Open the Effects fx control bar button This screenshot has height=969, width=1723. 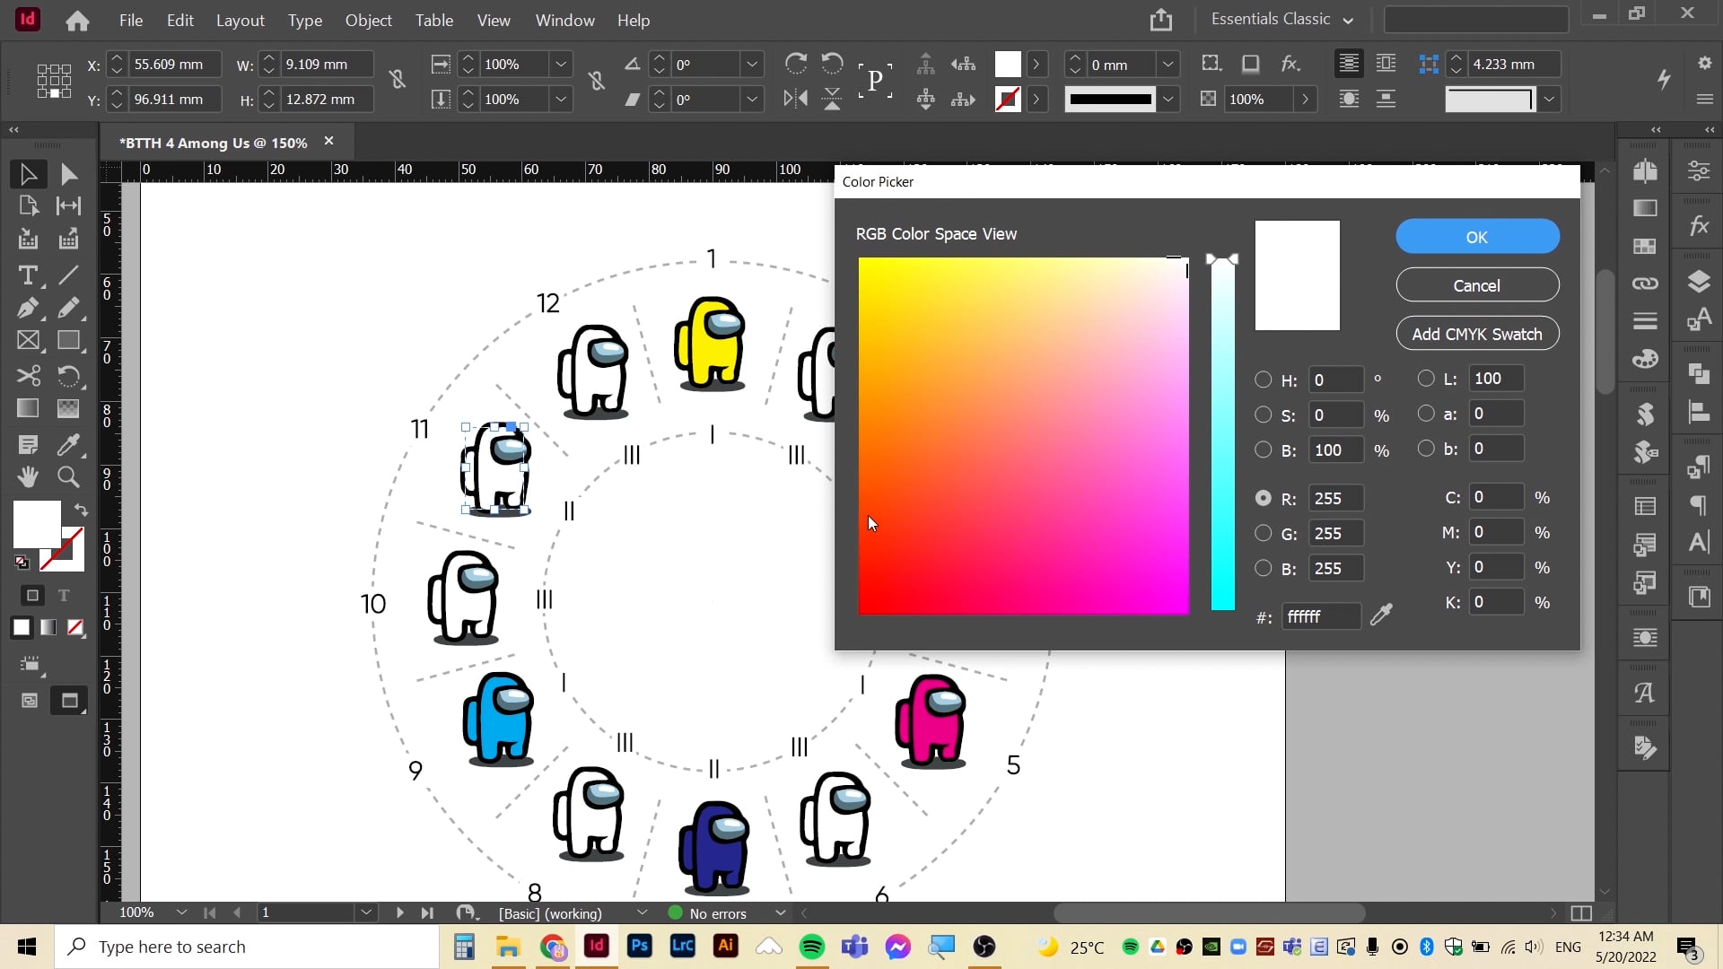click(1290, 64)
